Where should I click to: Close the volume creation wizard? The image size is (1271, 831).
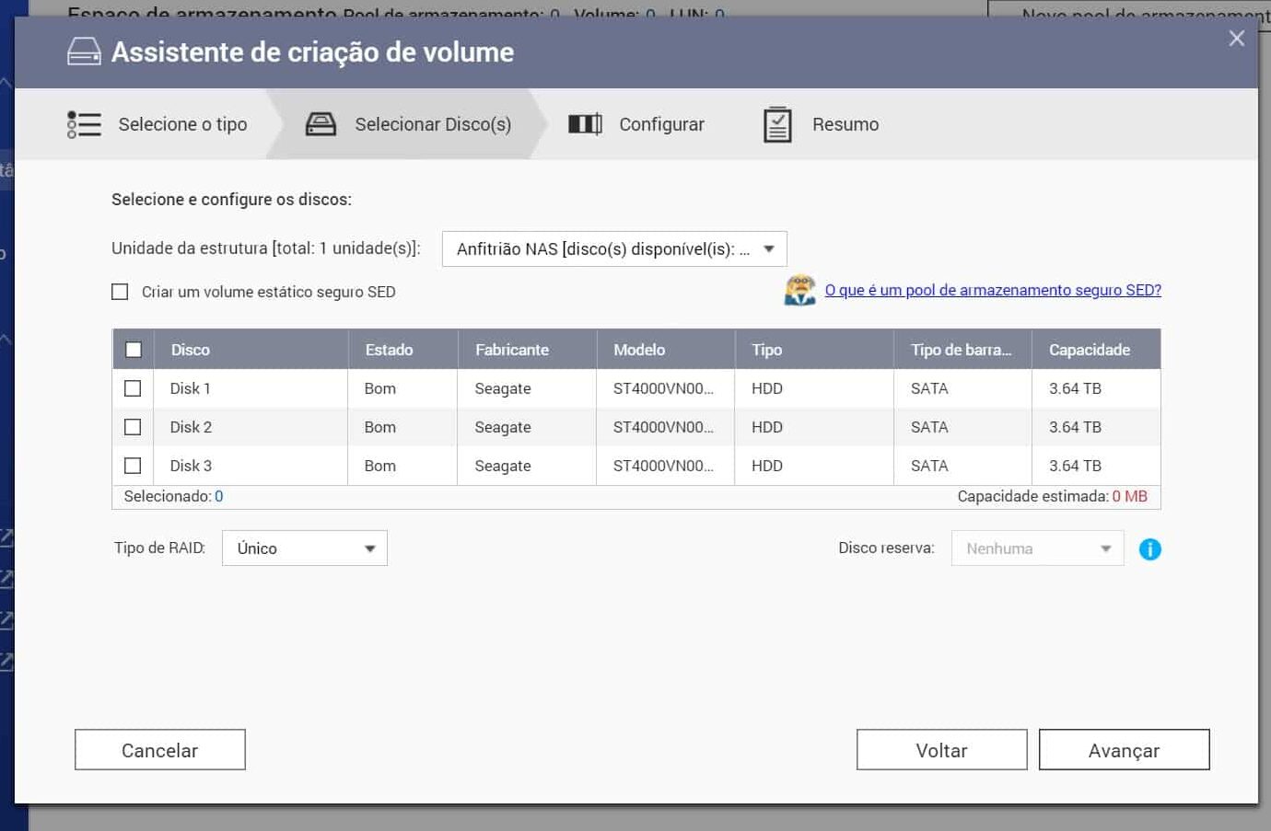coord(1236,39)
